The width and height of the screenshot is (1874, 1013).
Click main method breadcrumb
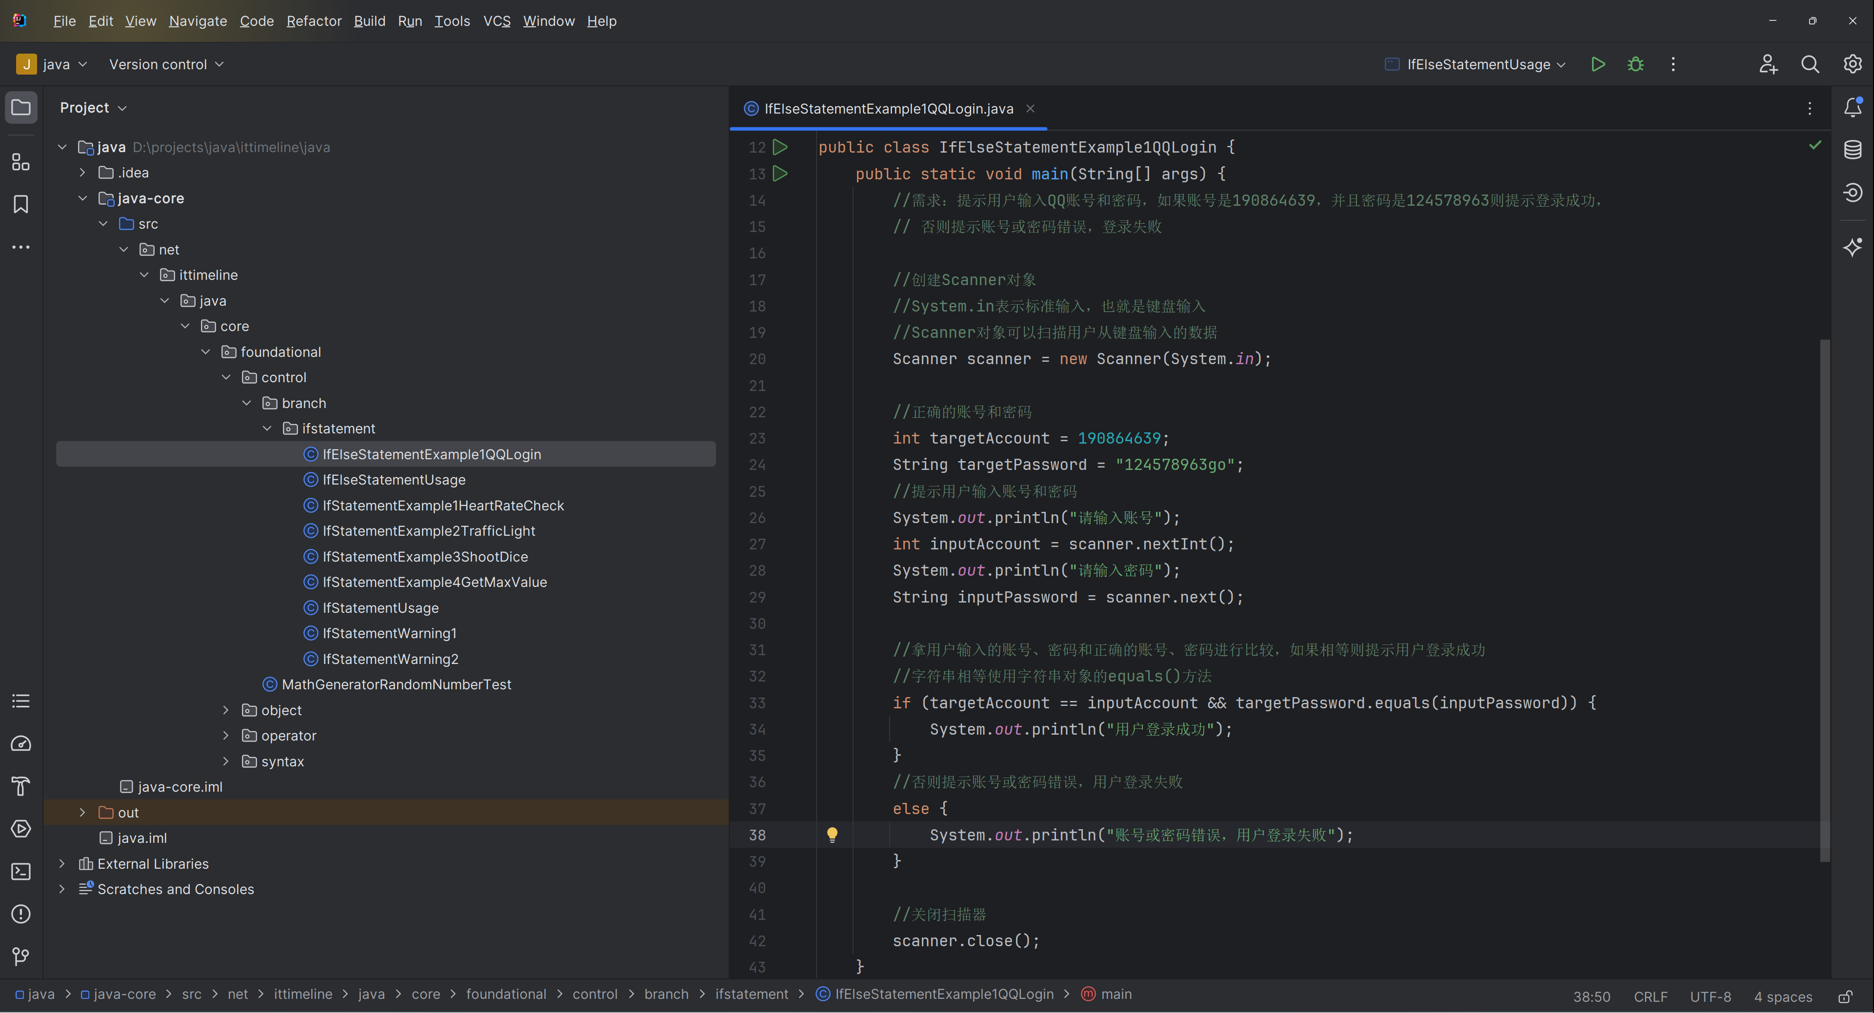(x=1107, y=994)
